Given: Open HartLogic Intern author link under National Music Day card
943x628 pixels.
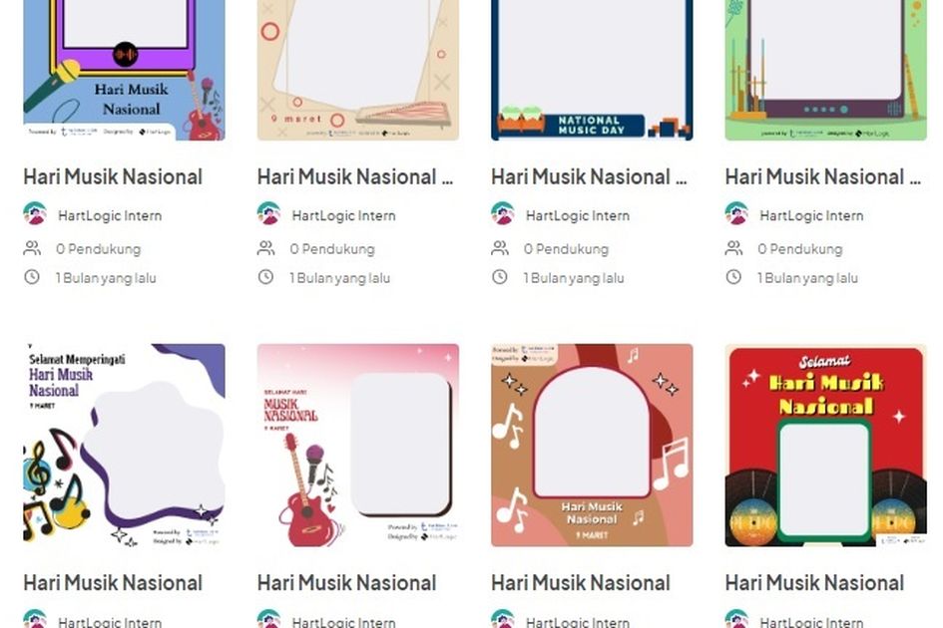Looking at the screenshot, I should tap(578, 215).
